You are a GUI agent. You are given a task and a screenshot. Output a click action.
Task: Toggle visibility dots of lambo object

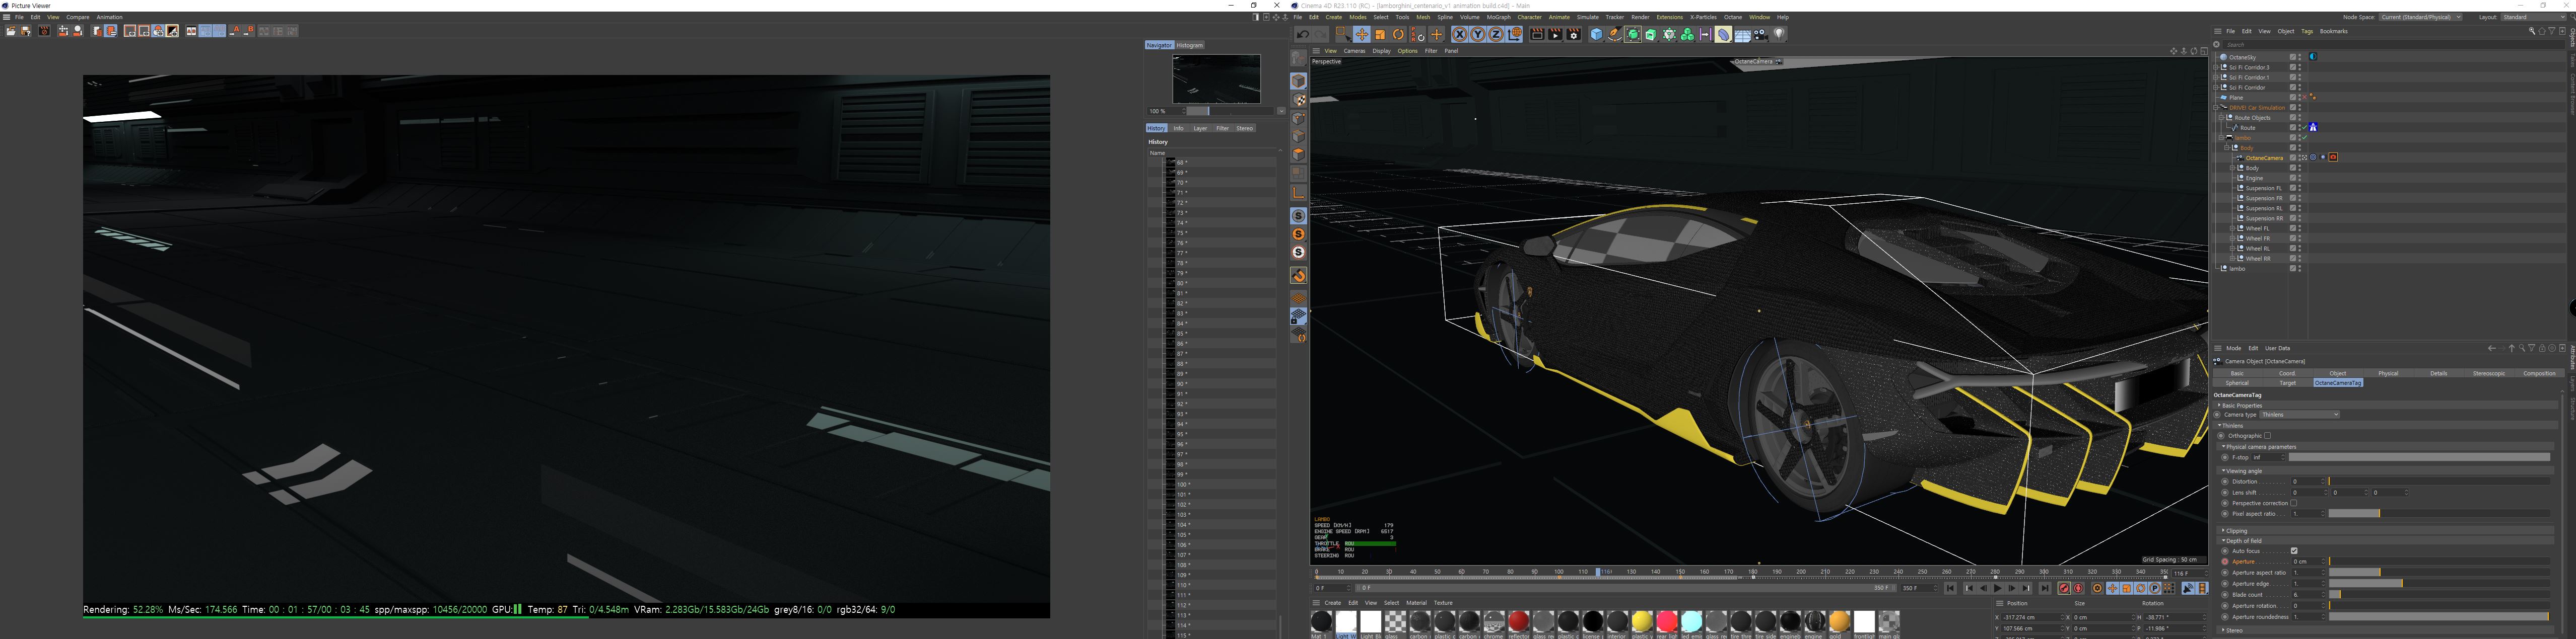(x=2299, y=269)
